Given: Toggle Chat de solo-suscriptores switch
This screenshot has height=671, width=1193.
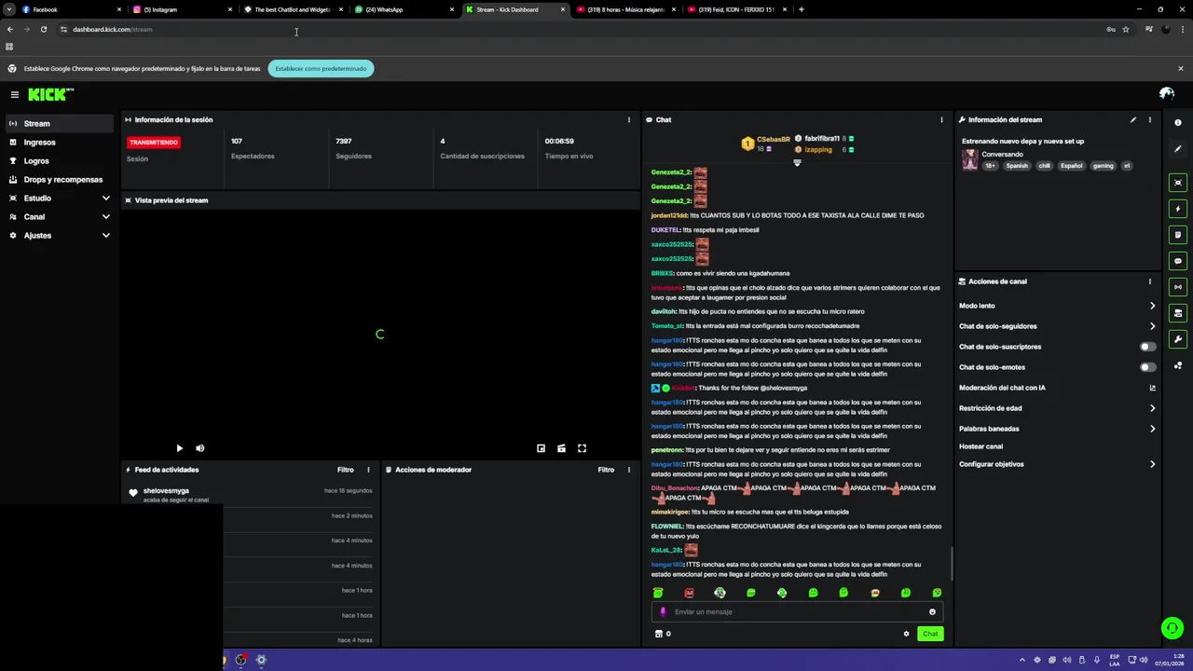Looking at the screenshot, I should [x=1148, y=347].
